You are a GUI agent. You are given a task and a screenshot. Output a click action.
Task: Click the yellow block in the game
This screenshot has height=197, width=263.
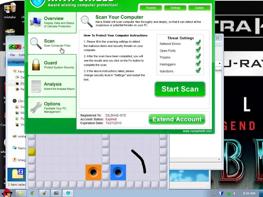(32, 152)
